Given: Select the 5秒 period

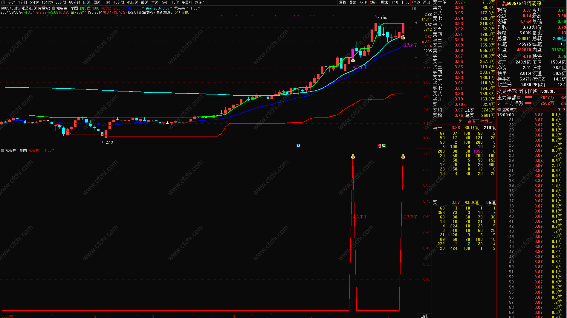Looking at the screenshot, I should point(165,2).
